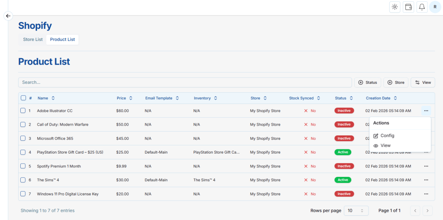The width and height of the screenshot is (443, 220).
Task: Sort the table by Price column
Action: point(125,98)
